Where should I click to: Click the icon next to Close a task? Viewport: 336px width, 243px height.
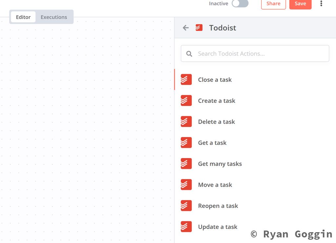pyautogui.click(x=186, y=80)
